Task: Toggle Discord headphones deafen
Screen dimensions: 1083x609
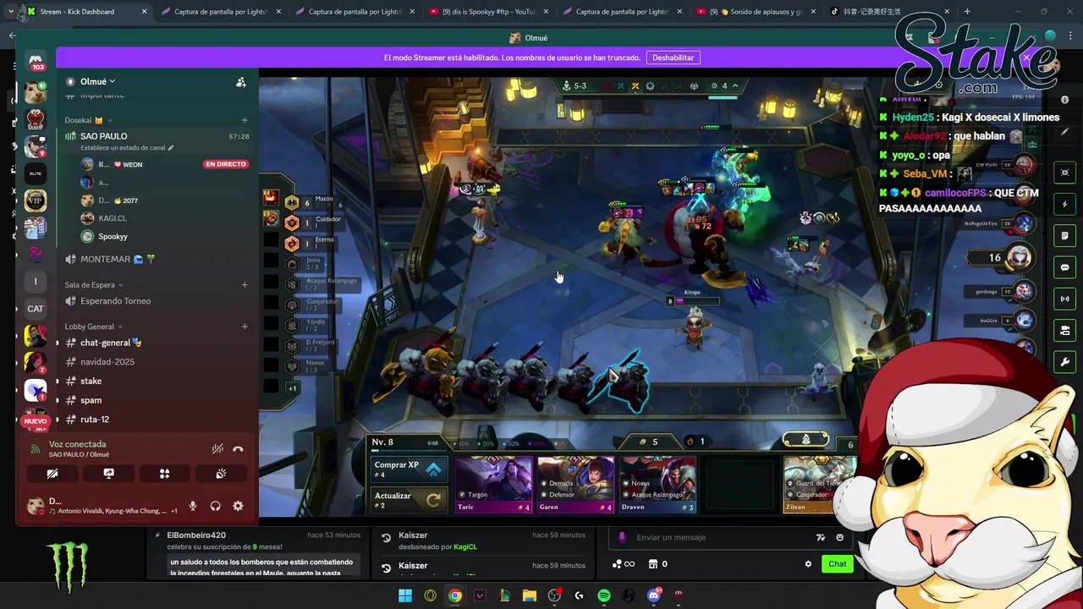Action: point(216,506)
